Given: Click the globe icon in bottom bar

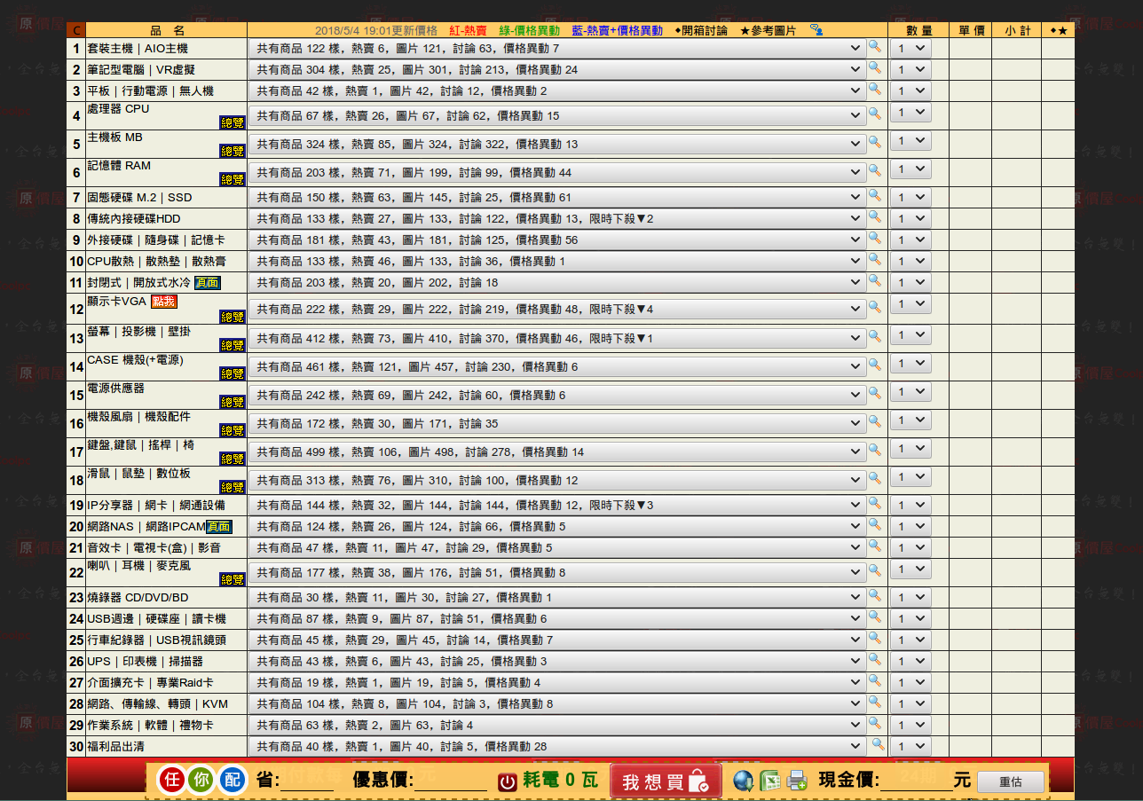Looking at the screenshot, I should click(744, 781).
